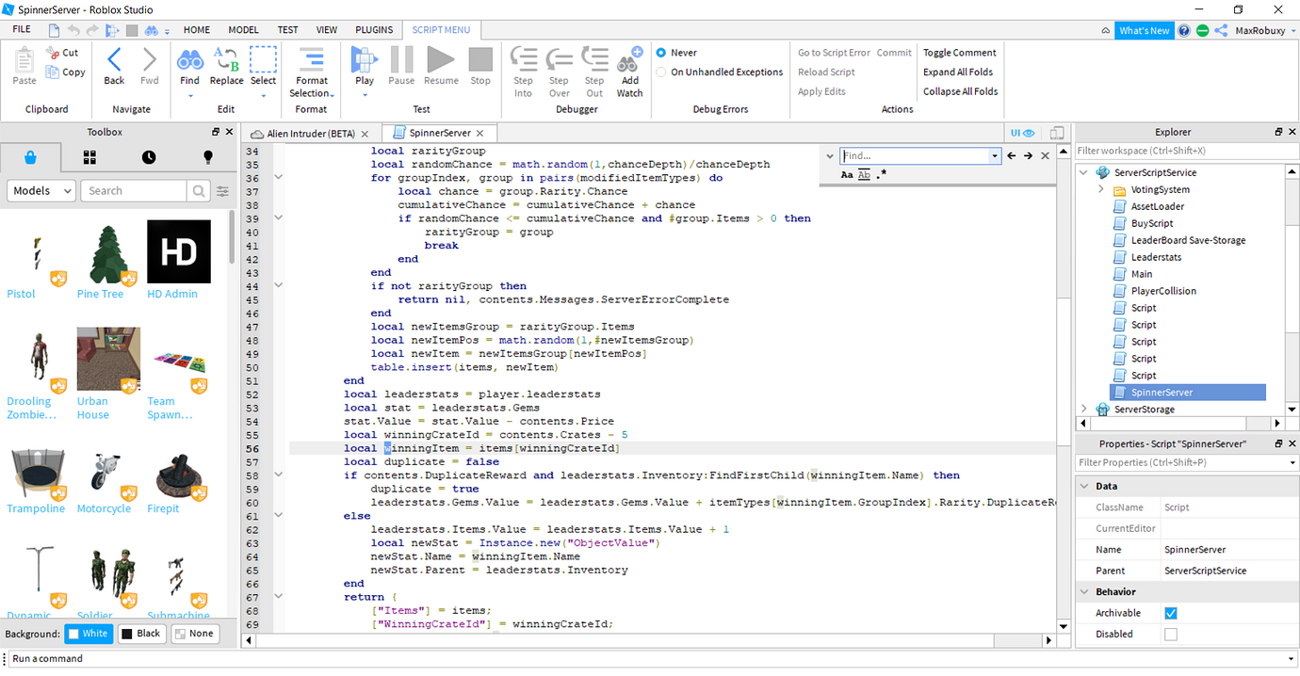This screenshot has width=1300, height=676.
Task: Click the Add Watch icon
Action: (629, 59)
